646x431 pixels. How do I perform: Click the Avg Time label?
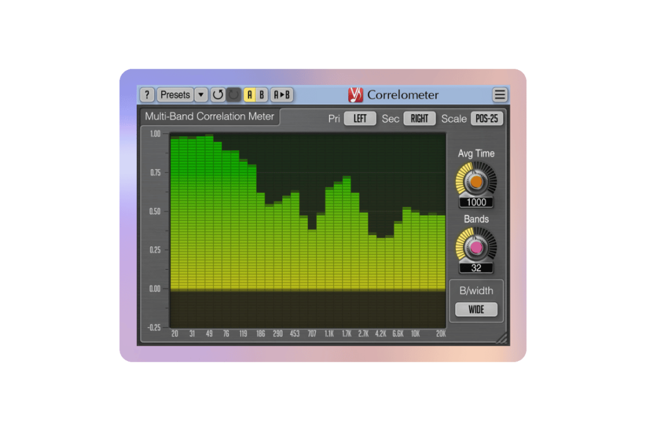click(x=476, y=154)
